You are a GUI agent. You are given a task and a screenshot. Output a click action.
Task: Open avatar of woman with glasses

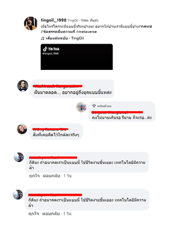(x=22, y=129)
